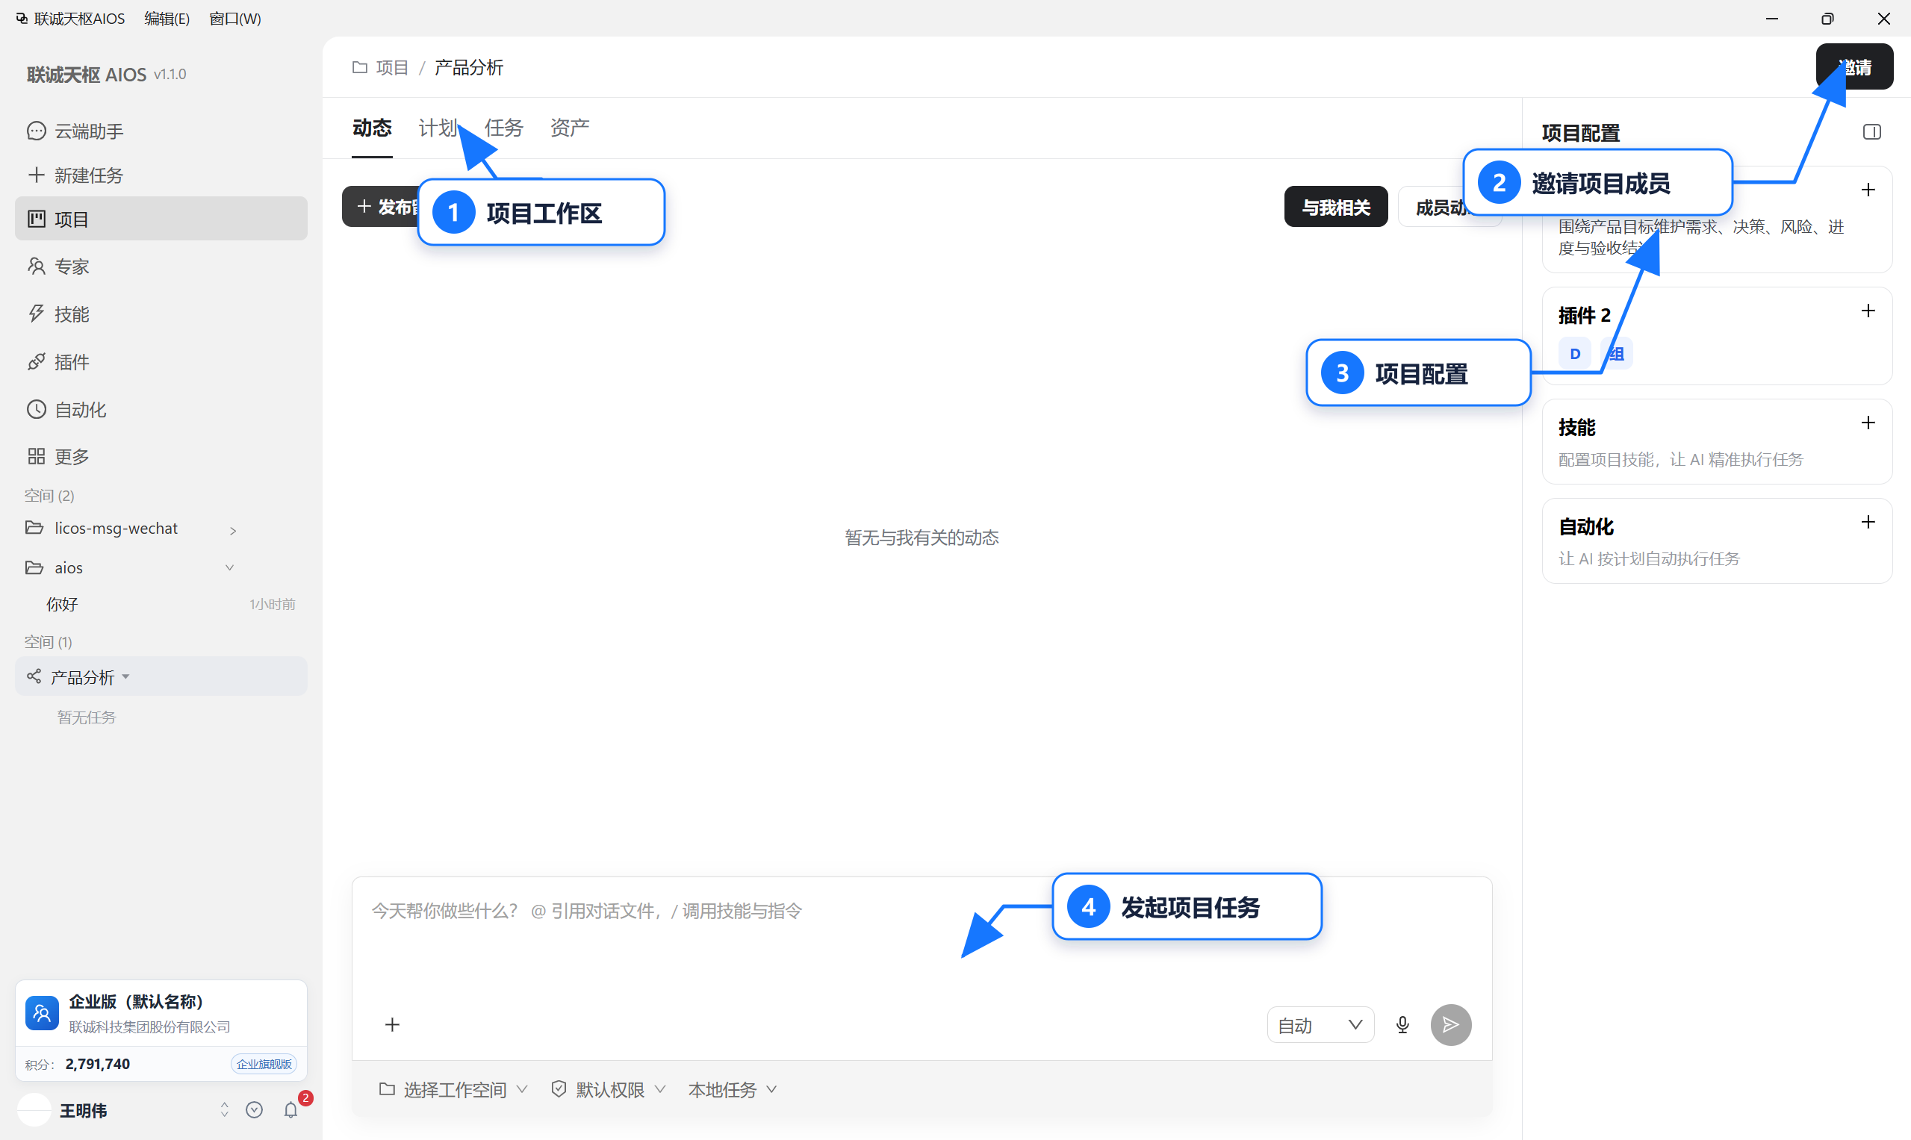Add a skill with the 技能 plus icon
Screen dimensions: 1911x1140
(1868, 423)
